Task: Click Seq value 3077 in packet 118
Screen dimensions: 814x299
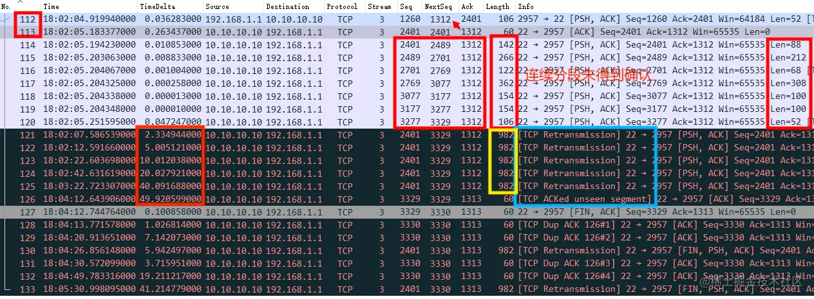Action: (410, 96)
